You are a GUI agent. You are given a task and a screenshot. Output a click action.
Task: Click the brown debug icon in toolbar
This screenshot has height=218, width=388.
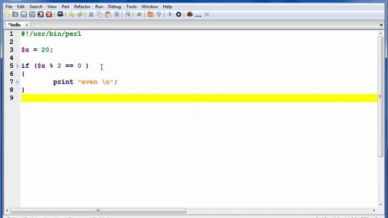pyautogui.click(x=190, y=15)
